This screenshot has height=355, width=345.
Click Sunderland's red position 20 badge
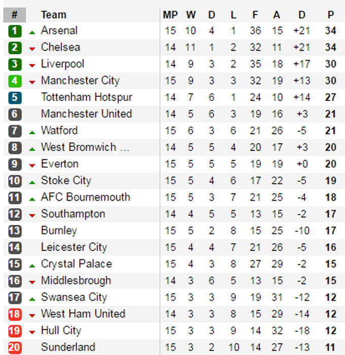(15, 348)
